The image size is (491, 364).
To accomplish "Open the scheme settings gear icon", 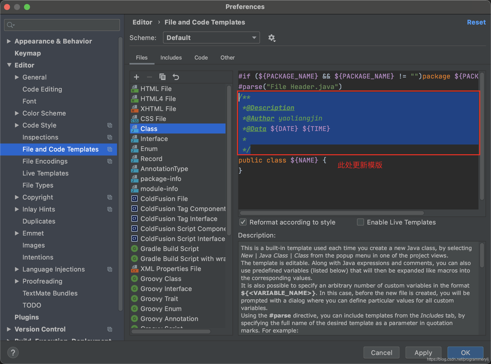I will 271,38.
